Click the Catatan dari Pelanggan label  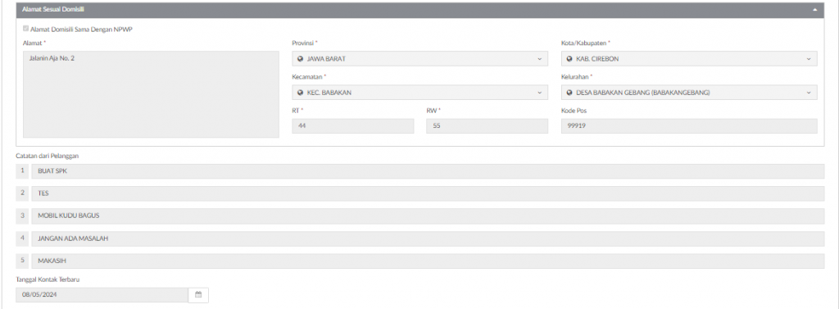click(48, 156)
